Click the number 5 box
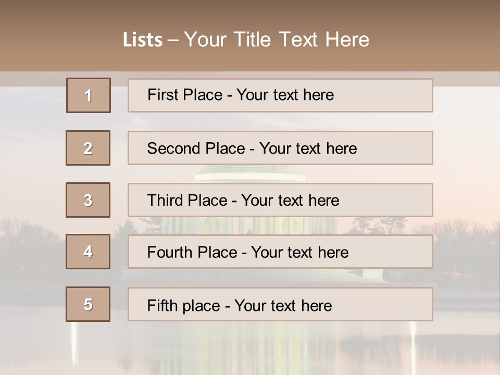Image resolution: width=500 pixels, height=375 pixels. [x=88, y=304]
